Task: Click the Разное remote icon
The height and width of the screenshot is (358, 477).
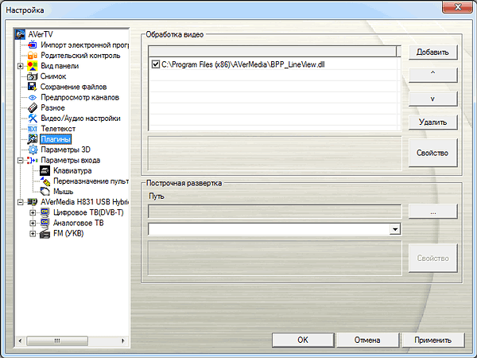Action: pos(33,107)
